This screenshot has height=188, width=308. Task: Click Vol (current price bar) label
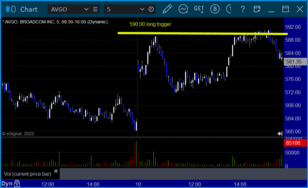click(x=28, y=174)
